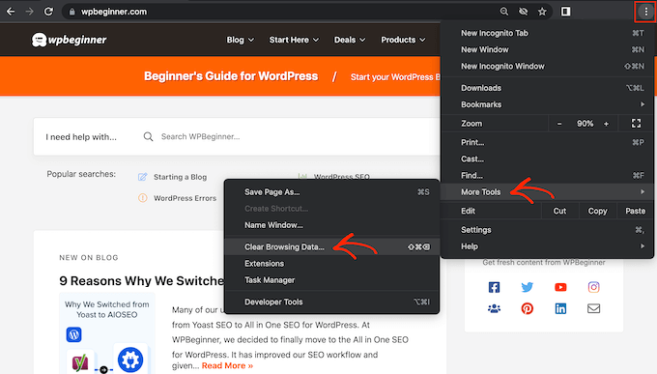Choose Name Window...
The height and width of the screenshot is (374, 657).
tap(331, 225)
